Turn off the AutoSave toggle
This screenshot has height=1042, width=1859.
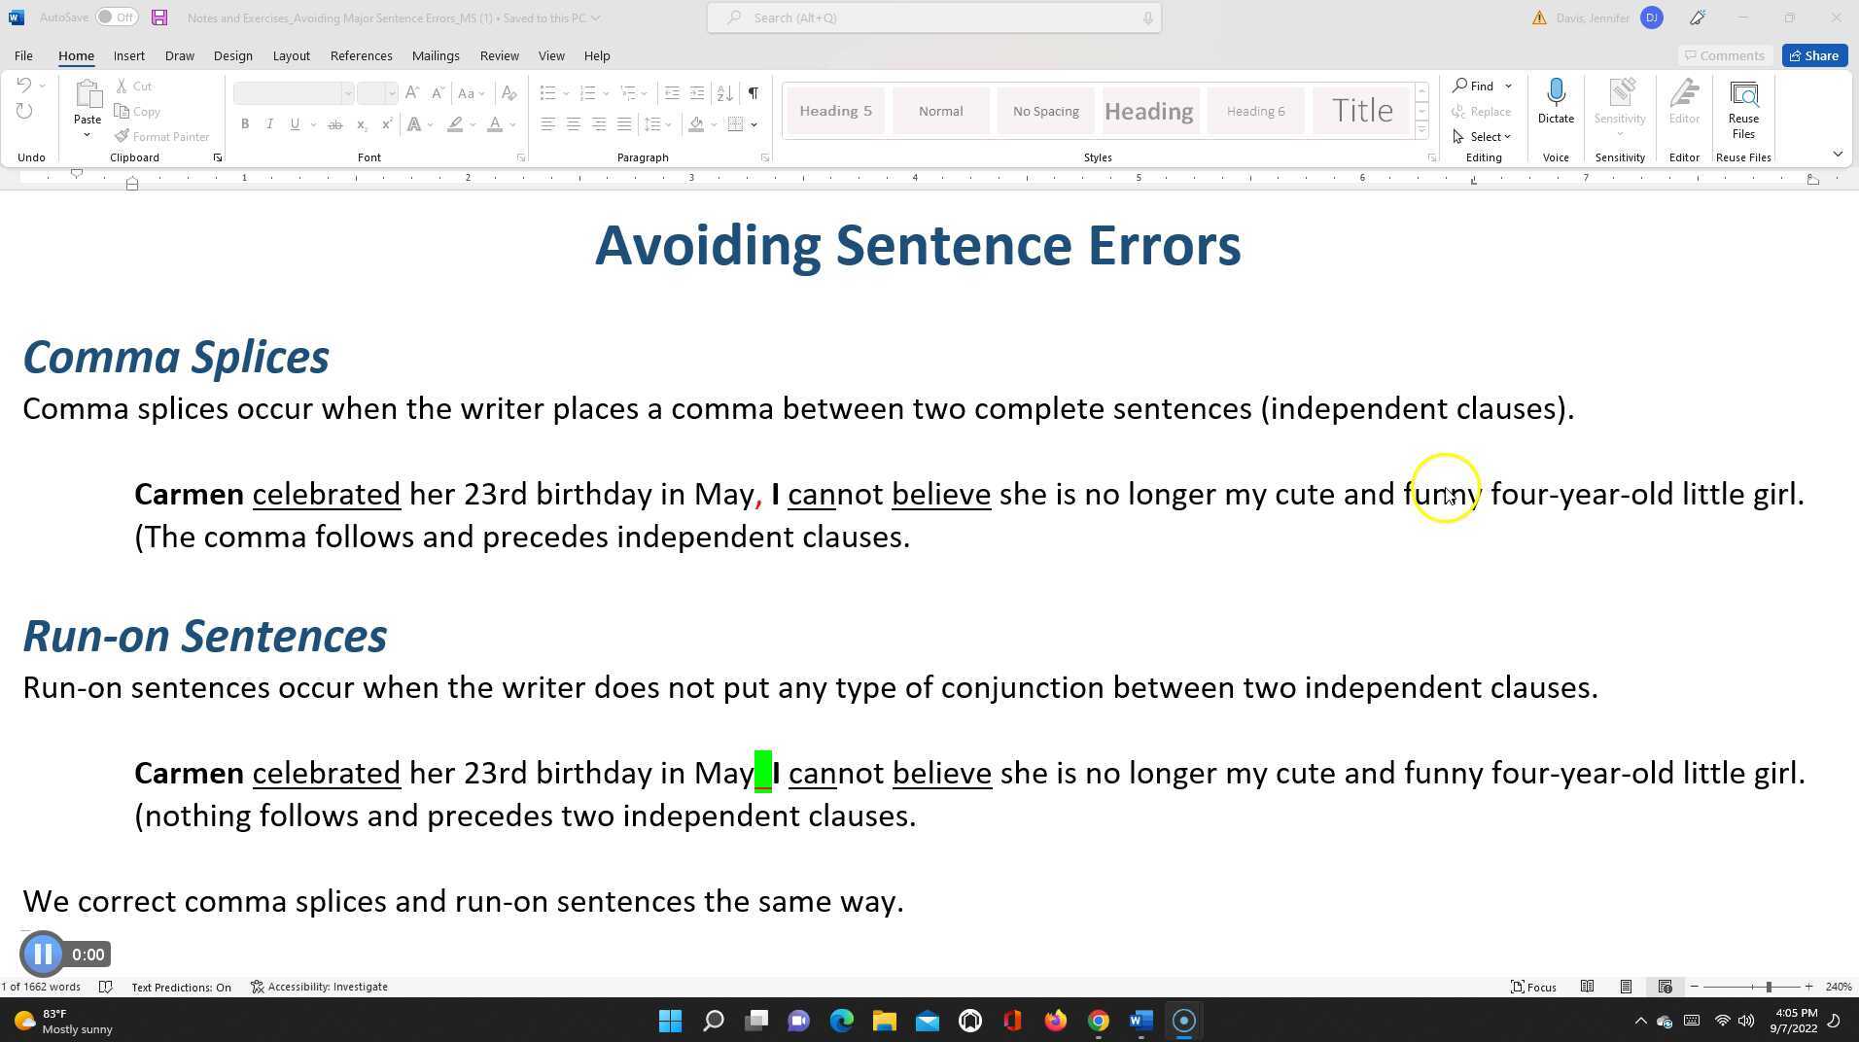coord(115,17)
